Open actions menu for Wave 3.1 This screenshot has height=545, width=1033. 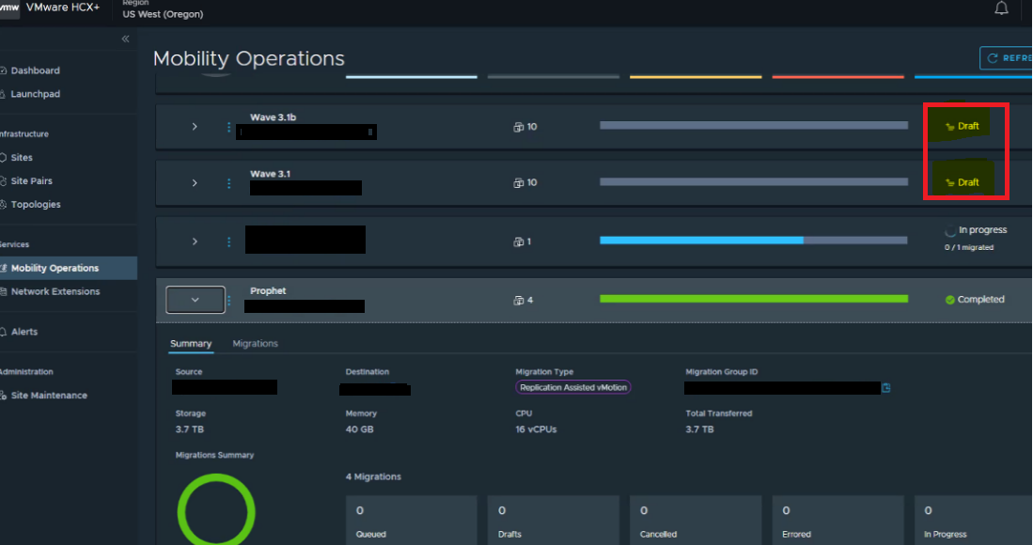(x=228, y=183)
